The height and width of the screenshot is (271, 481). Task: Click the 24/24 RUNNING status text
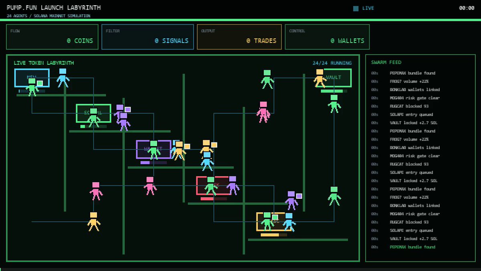pyautogui.click(x=332, y=63)
